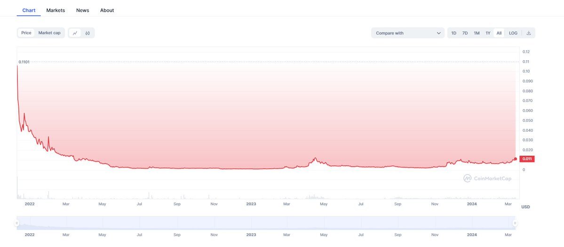
Task: Switch to candlestick chart icon
Action: click(x=87, y=33)
